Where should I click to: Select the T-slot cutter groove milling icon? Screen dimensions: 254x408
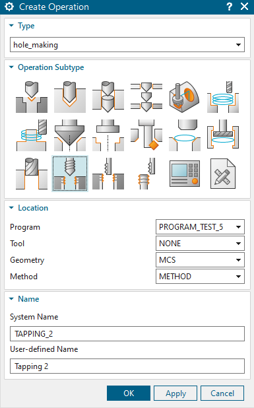223,135
